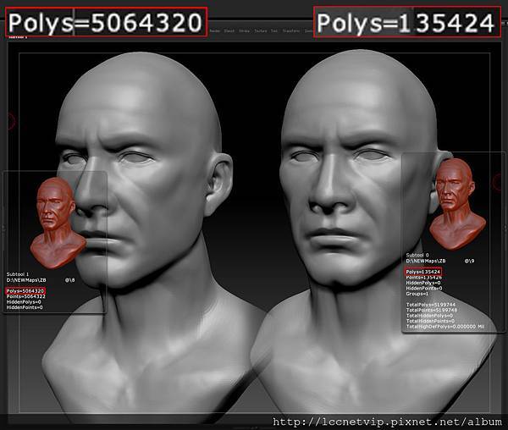
Task: Click the 'TotalPoints=5199748' info line
Action: click(x=432, y=310)
